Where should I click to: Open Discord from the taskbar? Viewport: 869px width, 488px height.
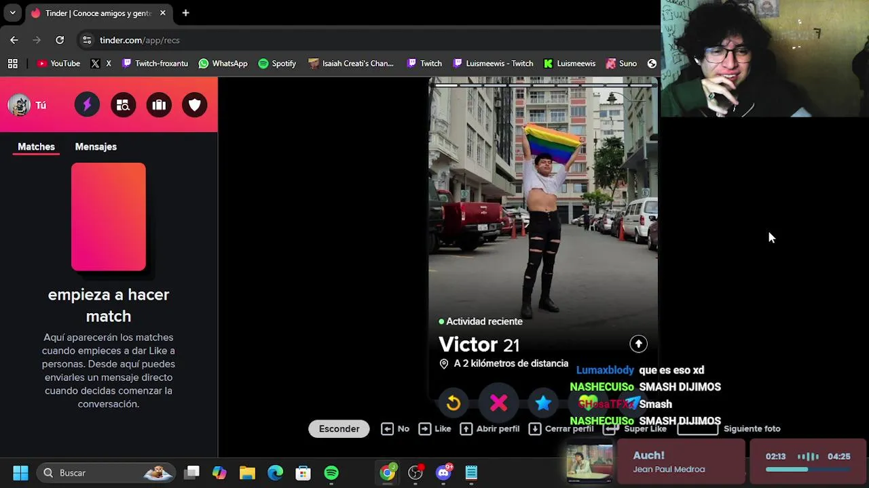click(x=443, y=473)
